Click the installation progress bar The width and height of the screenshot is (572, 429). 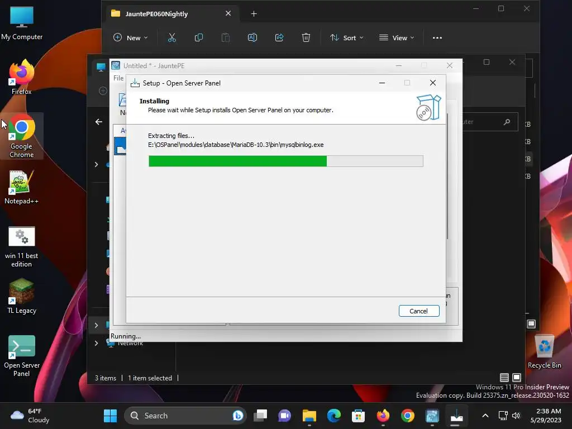click(x=285, y=161)
